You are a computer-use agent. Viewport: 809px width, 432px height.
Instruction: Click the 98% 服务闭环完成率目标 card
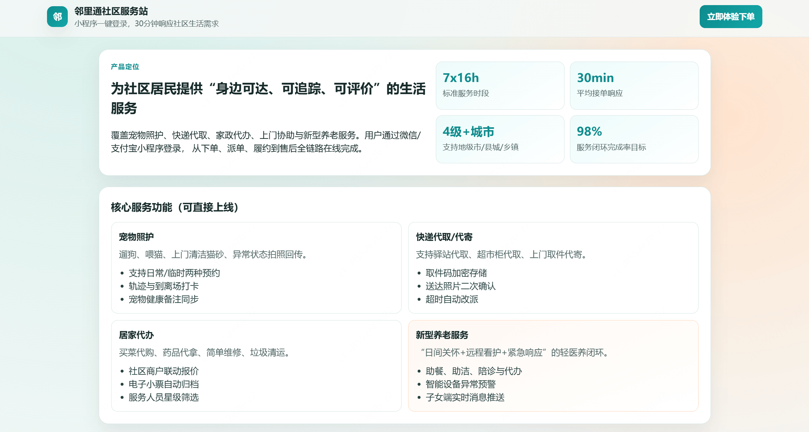pyautogui.click(x=634, y=139)
